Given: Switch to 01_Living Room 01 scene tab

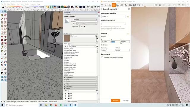Looking at the screenshot, I should 28,10.
